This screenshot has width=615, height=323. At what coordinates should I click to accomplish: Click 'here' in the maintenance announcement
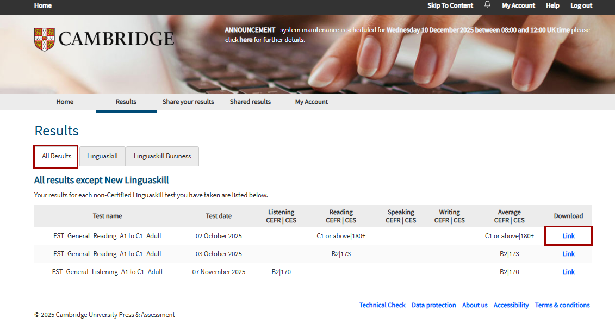246,40
